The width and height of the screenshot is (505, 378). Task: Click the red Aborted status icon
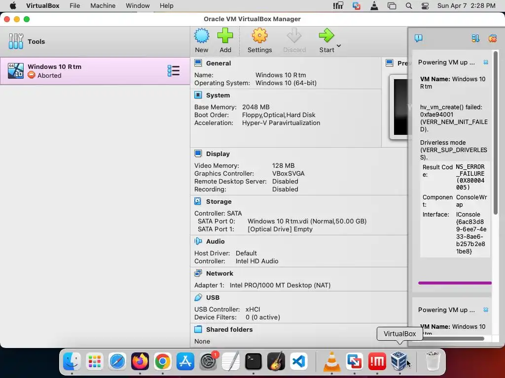pos(31,75)
